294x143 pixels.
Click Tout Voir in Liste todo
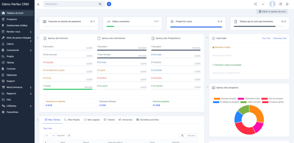(266, 38)
